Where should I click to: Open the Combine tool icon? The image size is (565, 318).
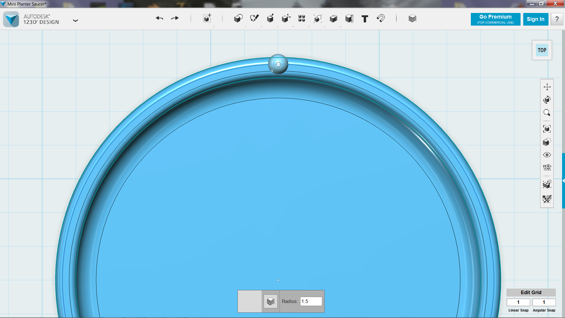tap(333, 19)
